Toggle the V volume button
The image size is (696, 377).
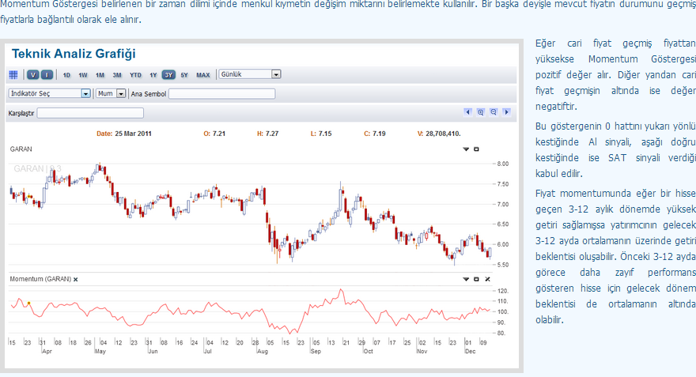tap(33, 75)
